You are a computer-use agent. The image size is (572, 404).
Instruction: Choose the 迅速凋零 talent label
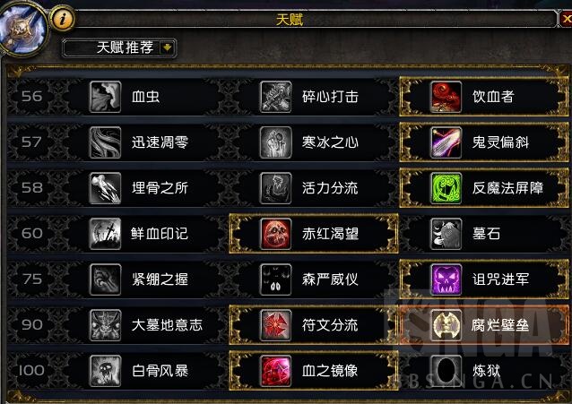160,142
